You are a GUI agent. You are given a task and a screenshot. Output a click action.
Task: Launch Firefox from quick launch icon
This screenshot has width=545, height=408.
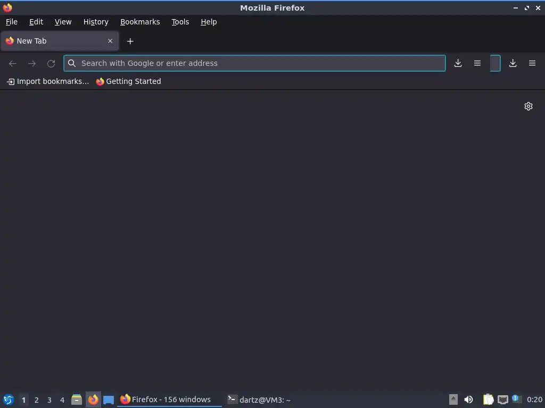(x=93, y=399)
